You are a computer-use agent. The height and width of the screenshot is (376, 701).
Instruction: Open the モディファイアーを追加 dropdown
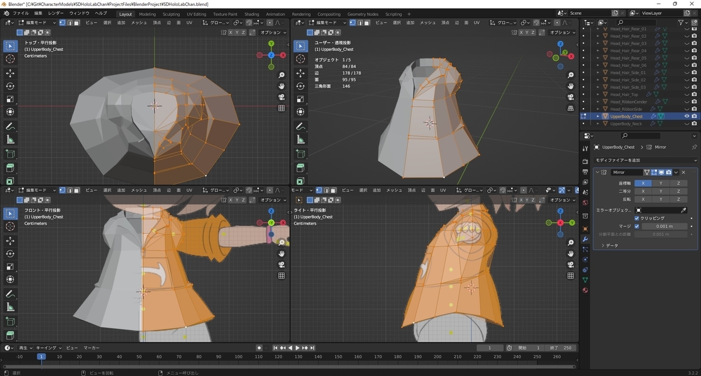coord(646,160)
